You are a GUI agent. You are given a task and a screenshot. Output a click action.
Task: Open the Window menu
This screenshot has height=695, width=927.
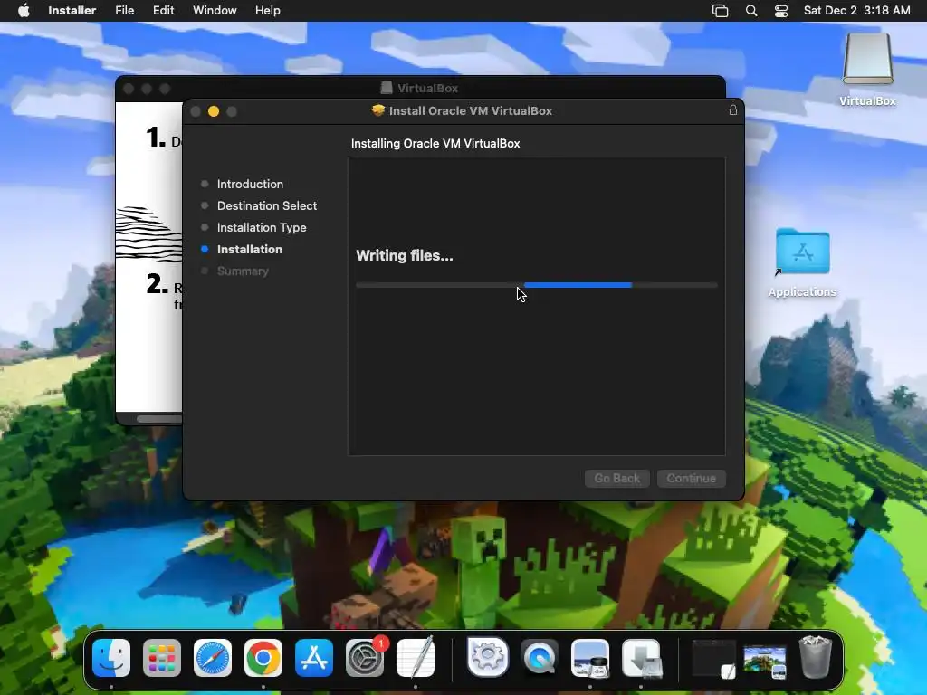click(215, 10)
